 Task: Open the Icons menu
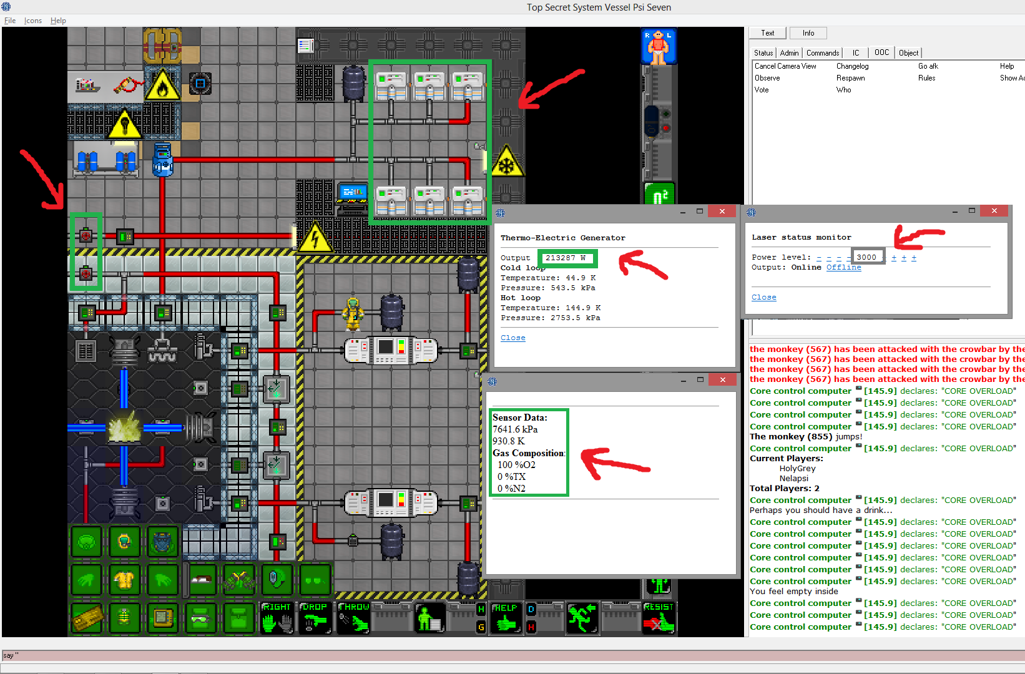click(33, 21)
